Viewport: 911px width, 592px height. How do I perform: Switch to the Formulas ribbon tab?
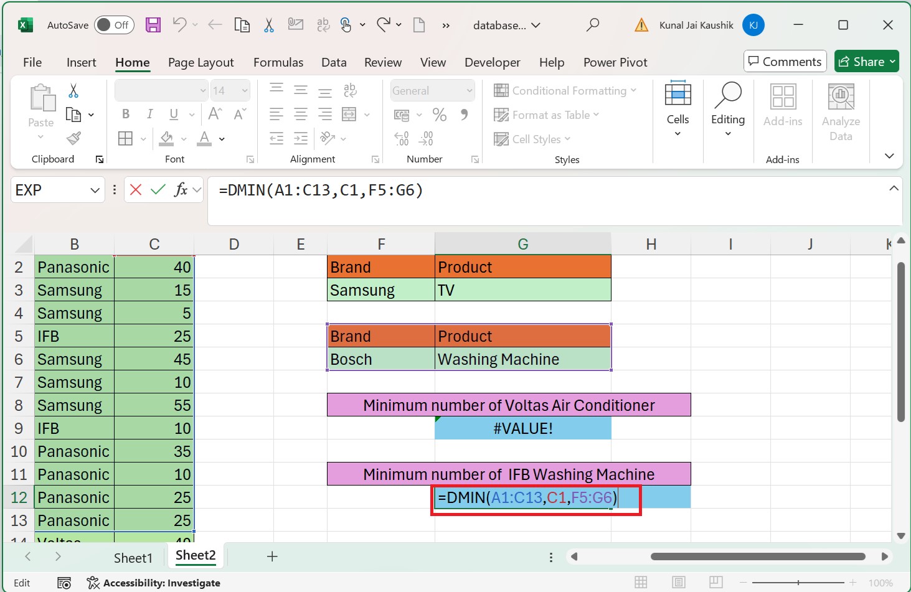tap(278, 62)
